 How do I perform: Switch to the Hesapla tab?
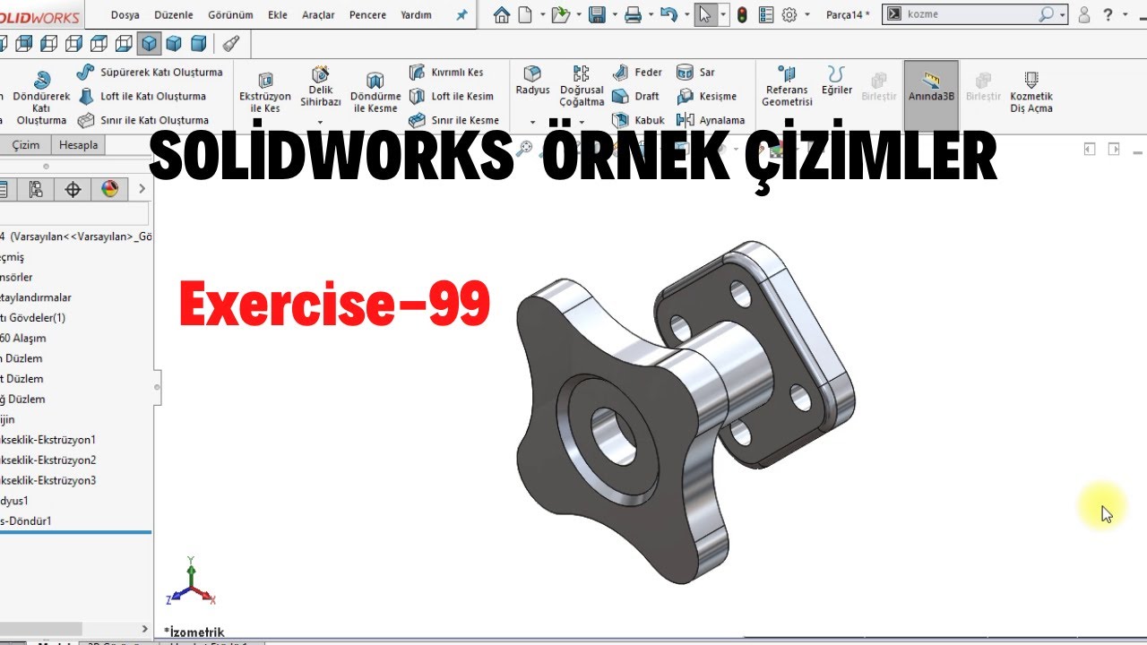pyautogui.click(x=78, y=145)
